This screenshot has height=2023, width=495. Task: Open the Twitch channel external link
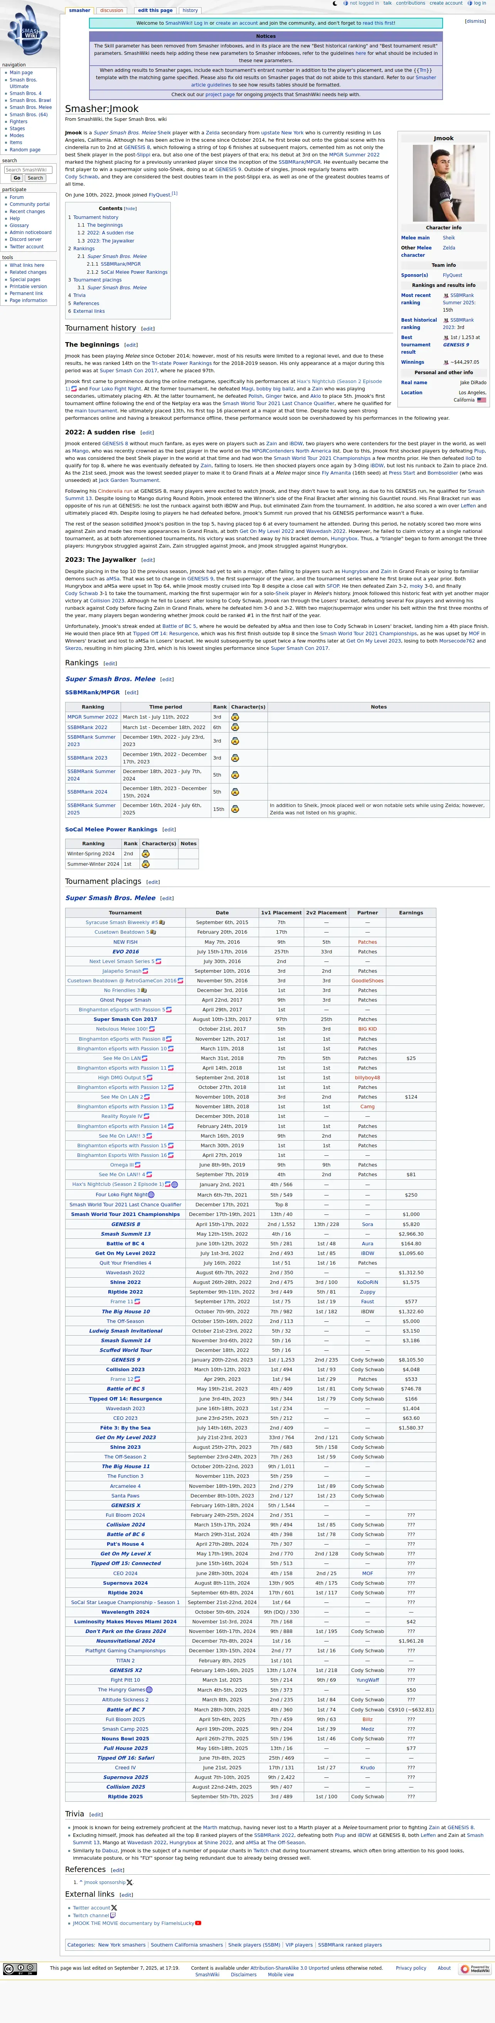(x=91, y=1915)
